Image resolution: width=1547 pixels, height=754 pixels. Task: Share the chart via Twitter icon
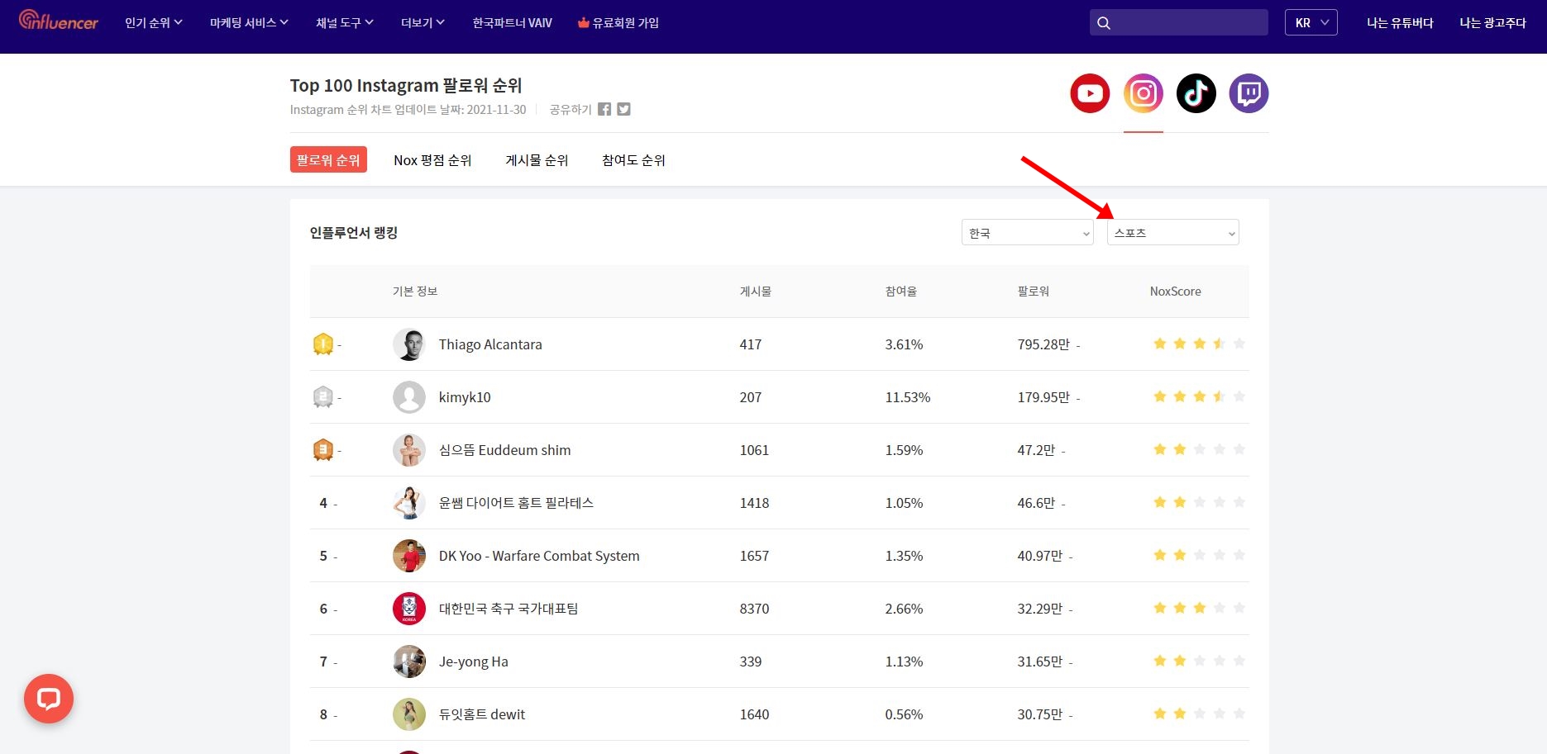624,109
